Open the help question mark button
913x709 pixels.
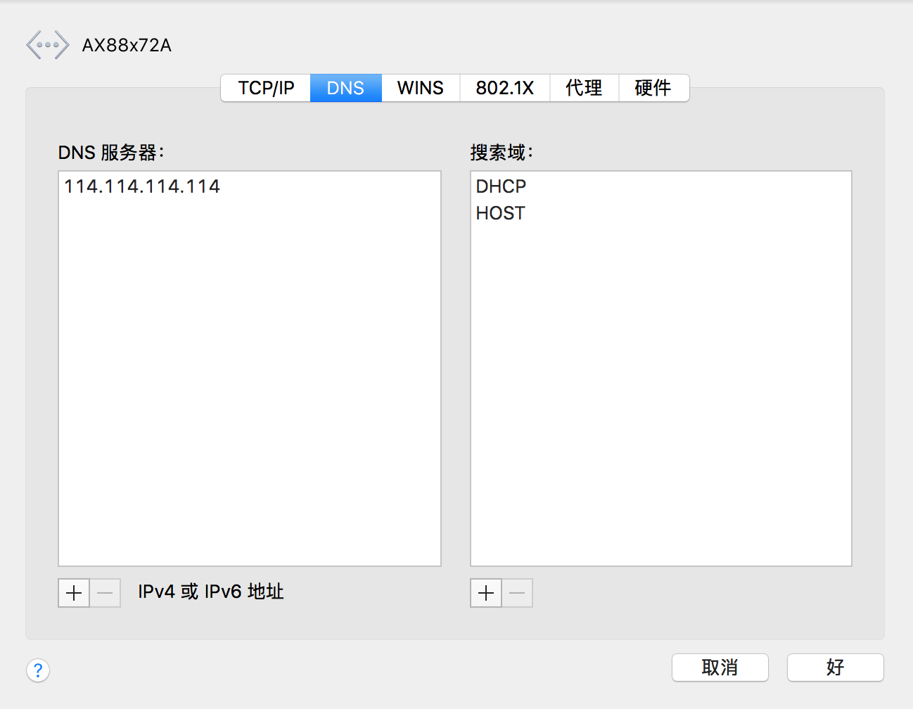click(x=38, y=670)
